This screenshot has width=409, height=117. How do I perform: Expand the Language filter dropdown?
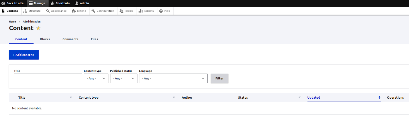click(x=173, y=78)
